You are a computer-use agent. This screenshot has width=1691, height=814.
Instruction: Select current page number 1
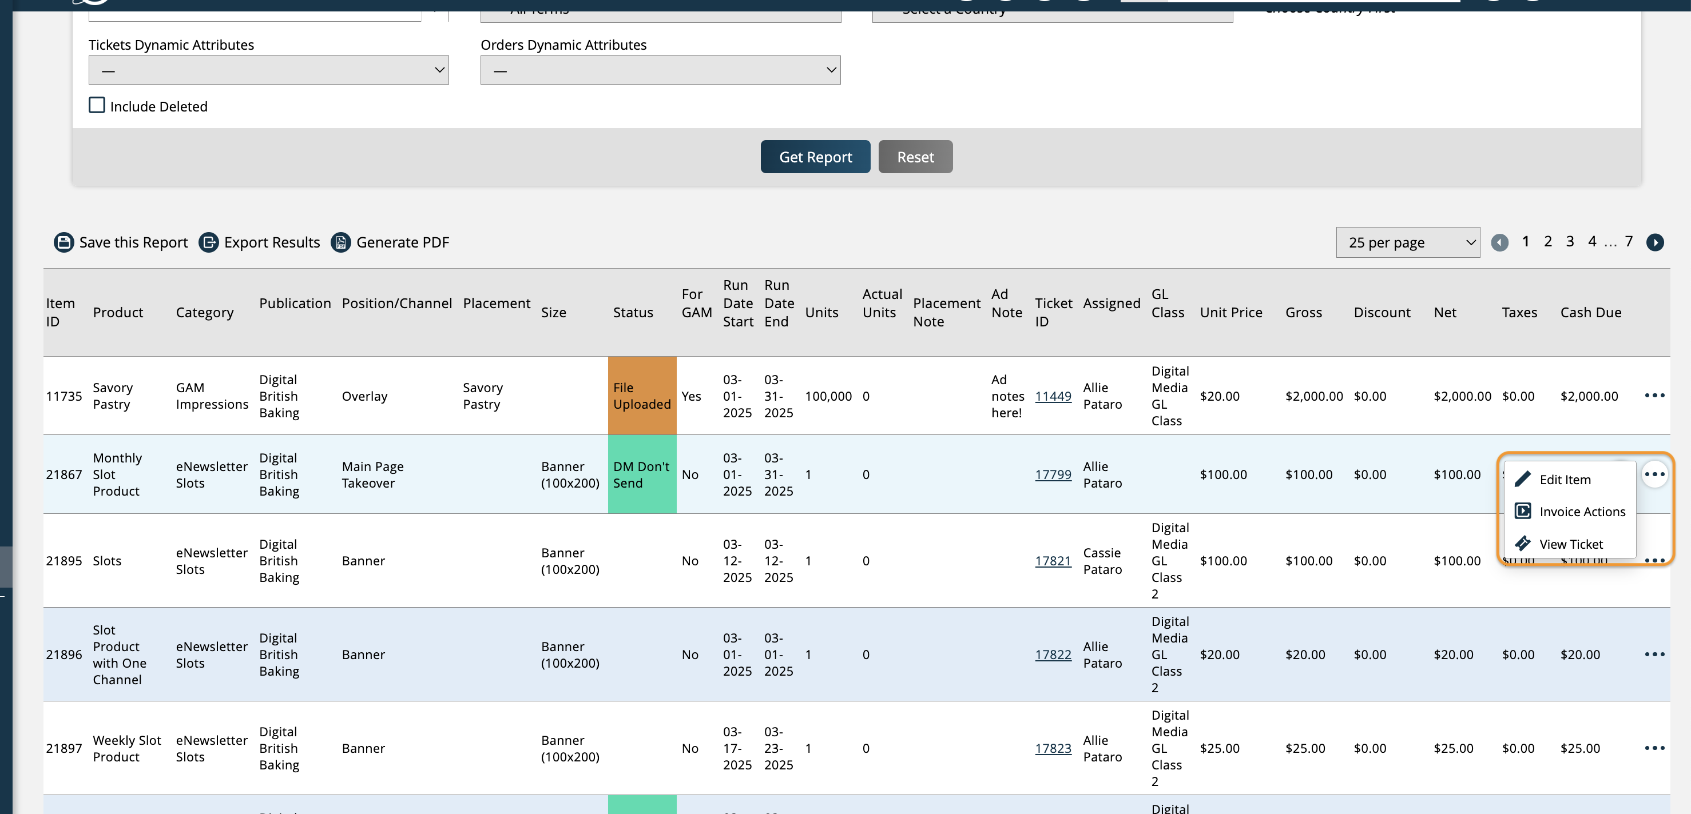click(1526, 241)
